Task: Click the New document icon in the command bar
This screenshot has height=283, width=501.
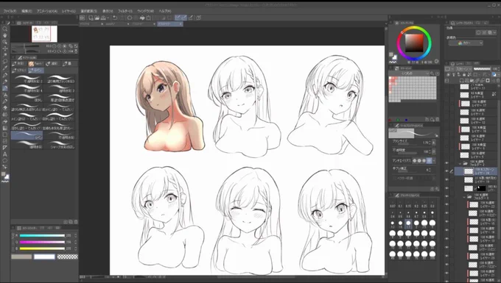Action: click(91, 18)
